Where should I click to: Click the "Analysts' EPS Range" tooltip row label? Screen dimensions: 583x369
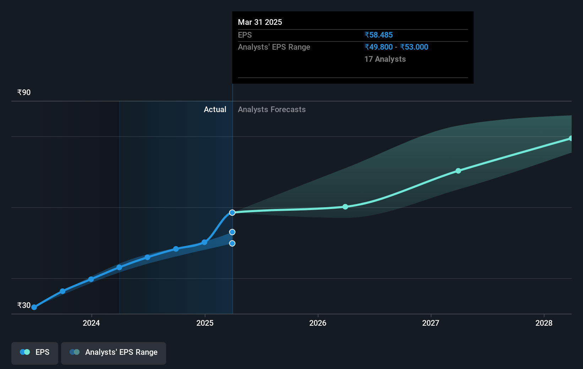[x=274, y=47]
